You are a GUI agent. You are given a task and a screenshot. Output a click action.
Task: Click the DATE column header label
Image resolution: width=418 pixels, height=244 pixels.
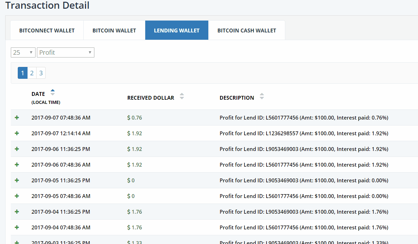(38, 94)
